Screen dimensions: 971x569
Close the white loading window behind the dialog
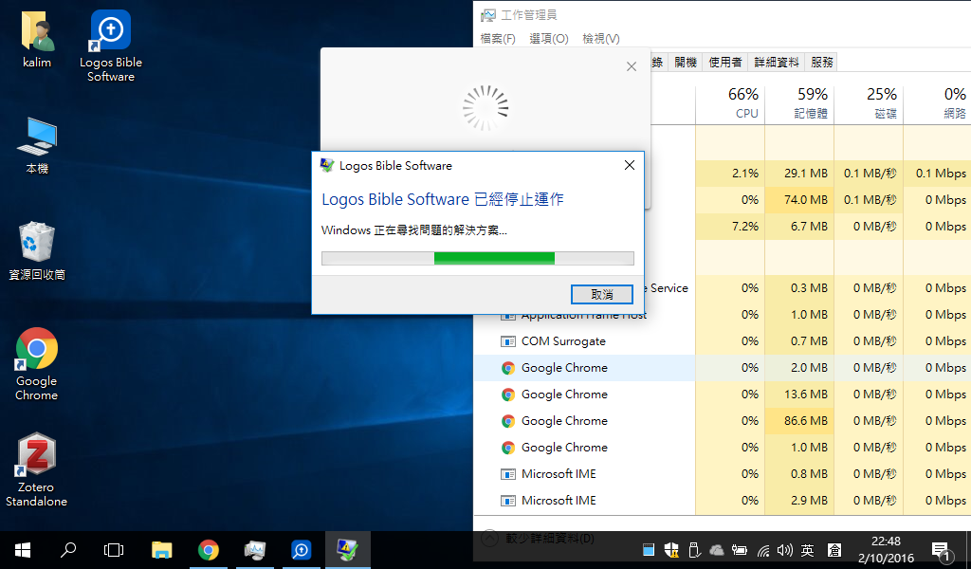(x=631, y=66)
